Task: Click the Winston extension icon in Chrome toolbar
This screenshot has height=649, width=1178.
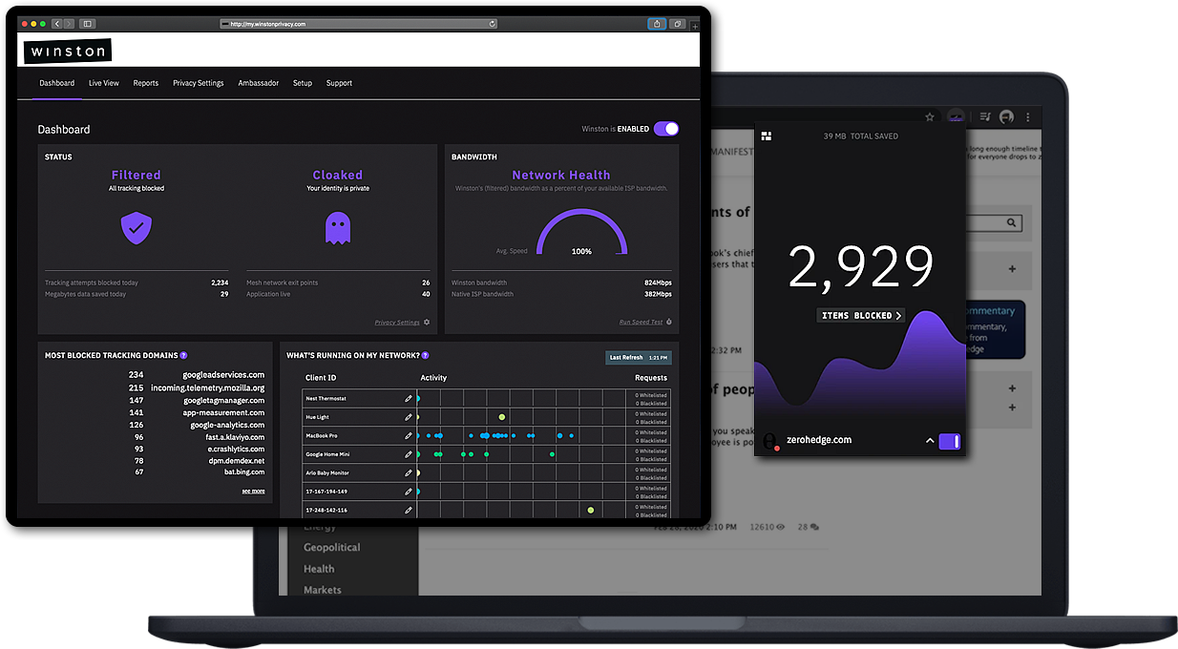Action: (956, 116)
